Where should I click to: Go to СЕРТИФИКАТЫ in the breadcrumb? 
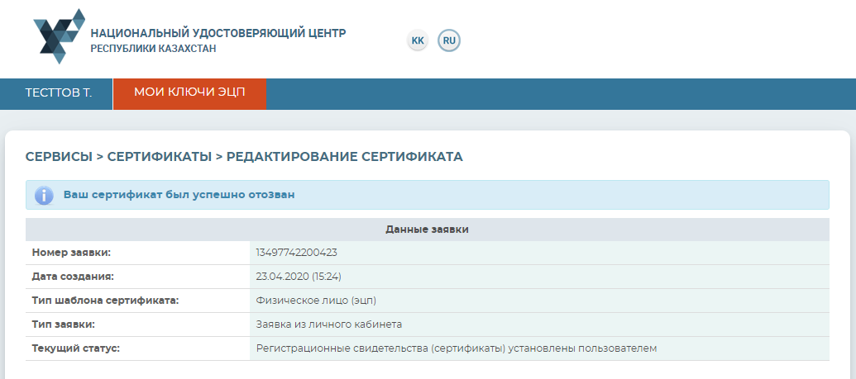click(160, 157)
